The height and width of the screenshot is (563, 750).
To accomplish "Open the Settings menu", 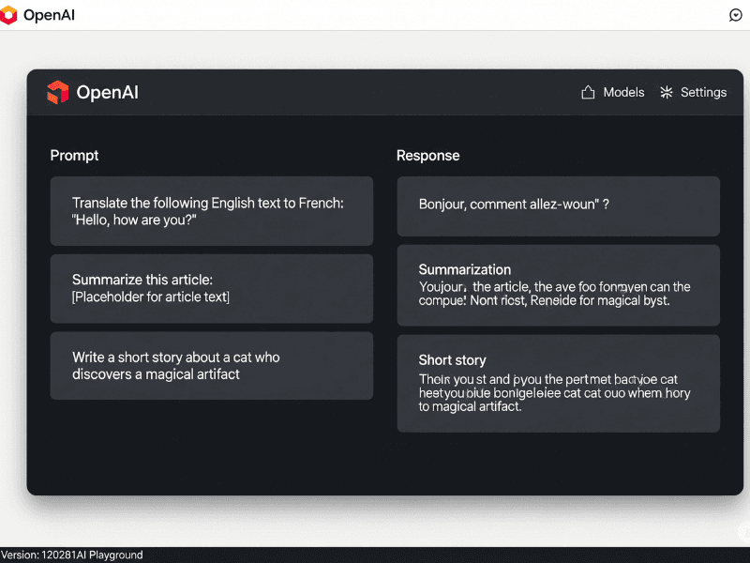I will pyautogui.click(x=701, y=92).
